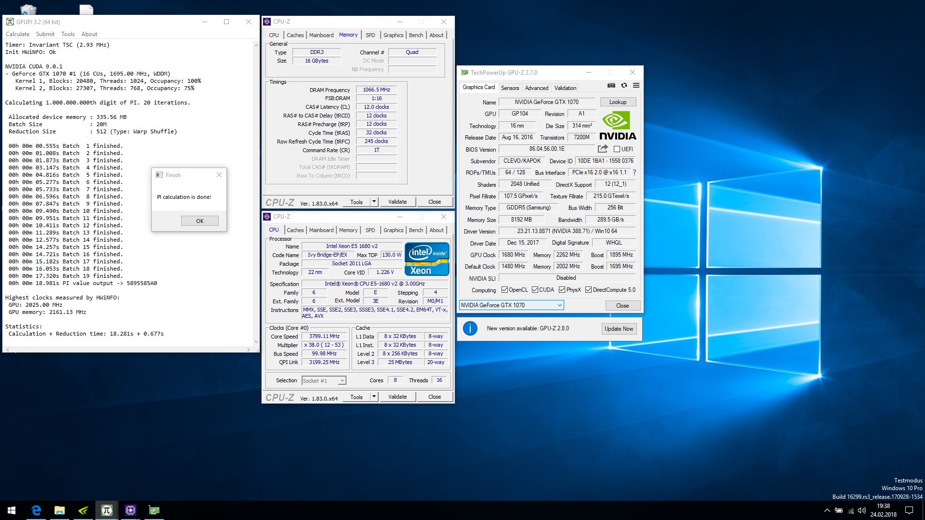
Task: Click the GPU-Z title bar icon
Action: [464, 73]
